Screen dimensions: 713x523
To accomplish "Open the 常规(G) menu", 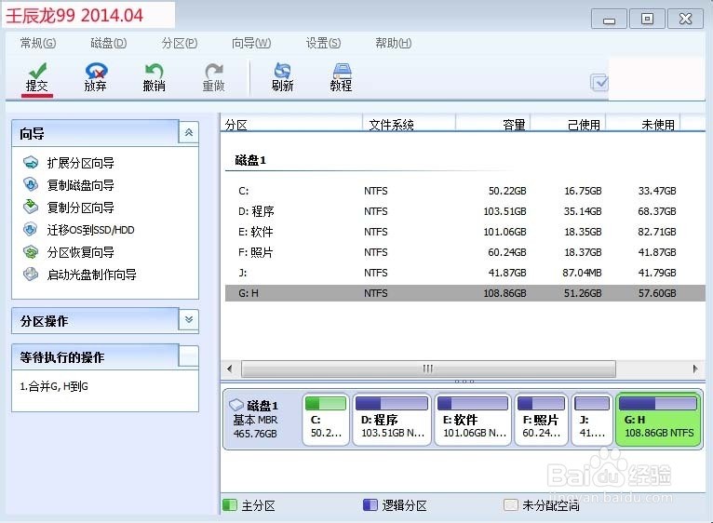I will (x=38, y=43).
